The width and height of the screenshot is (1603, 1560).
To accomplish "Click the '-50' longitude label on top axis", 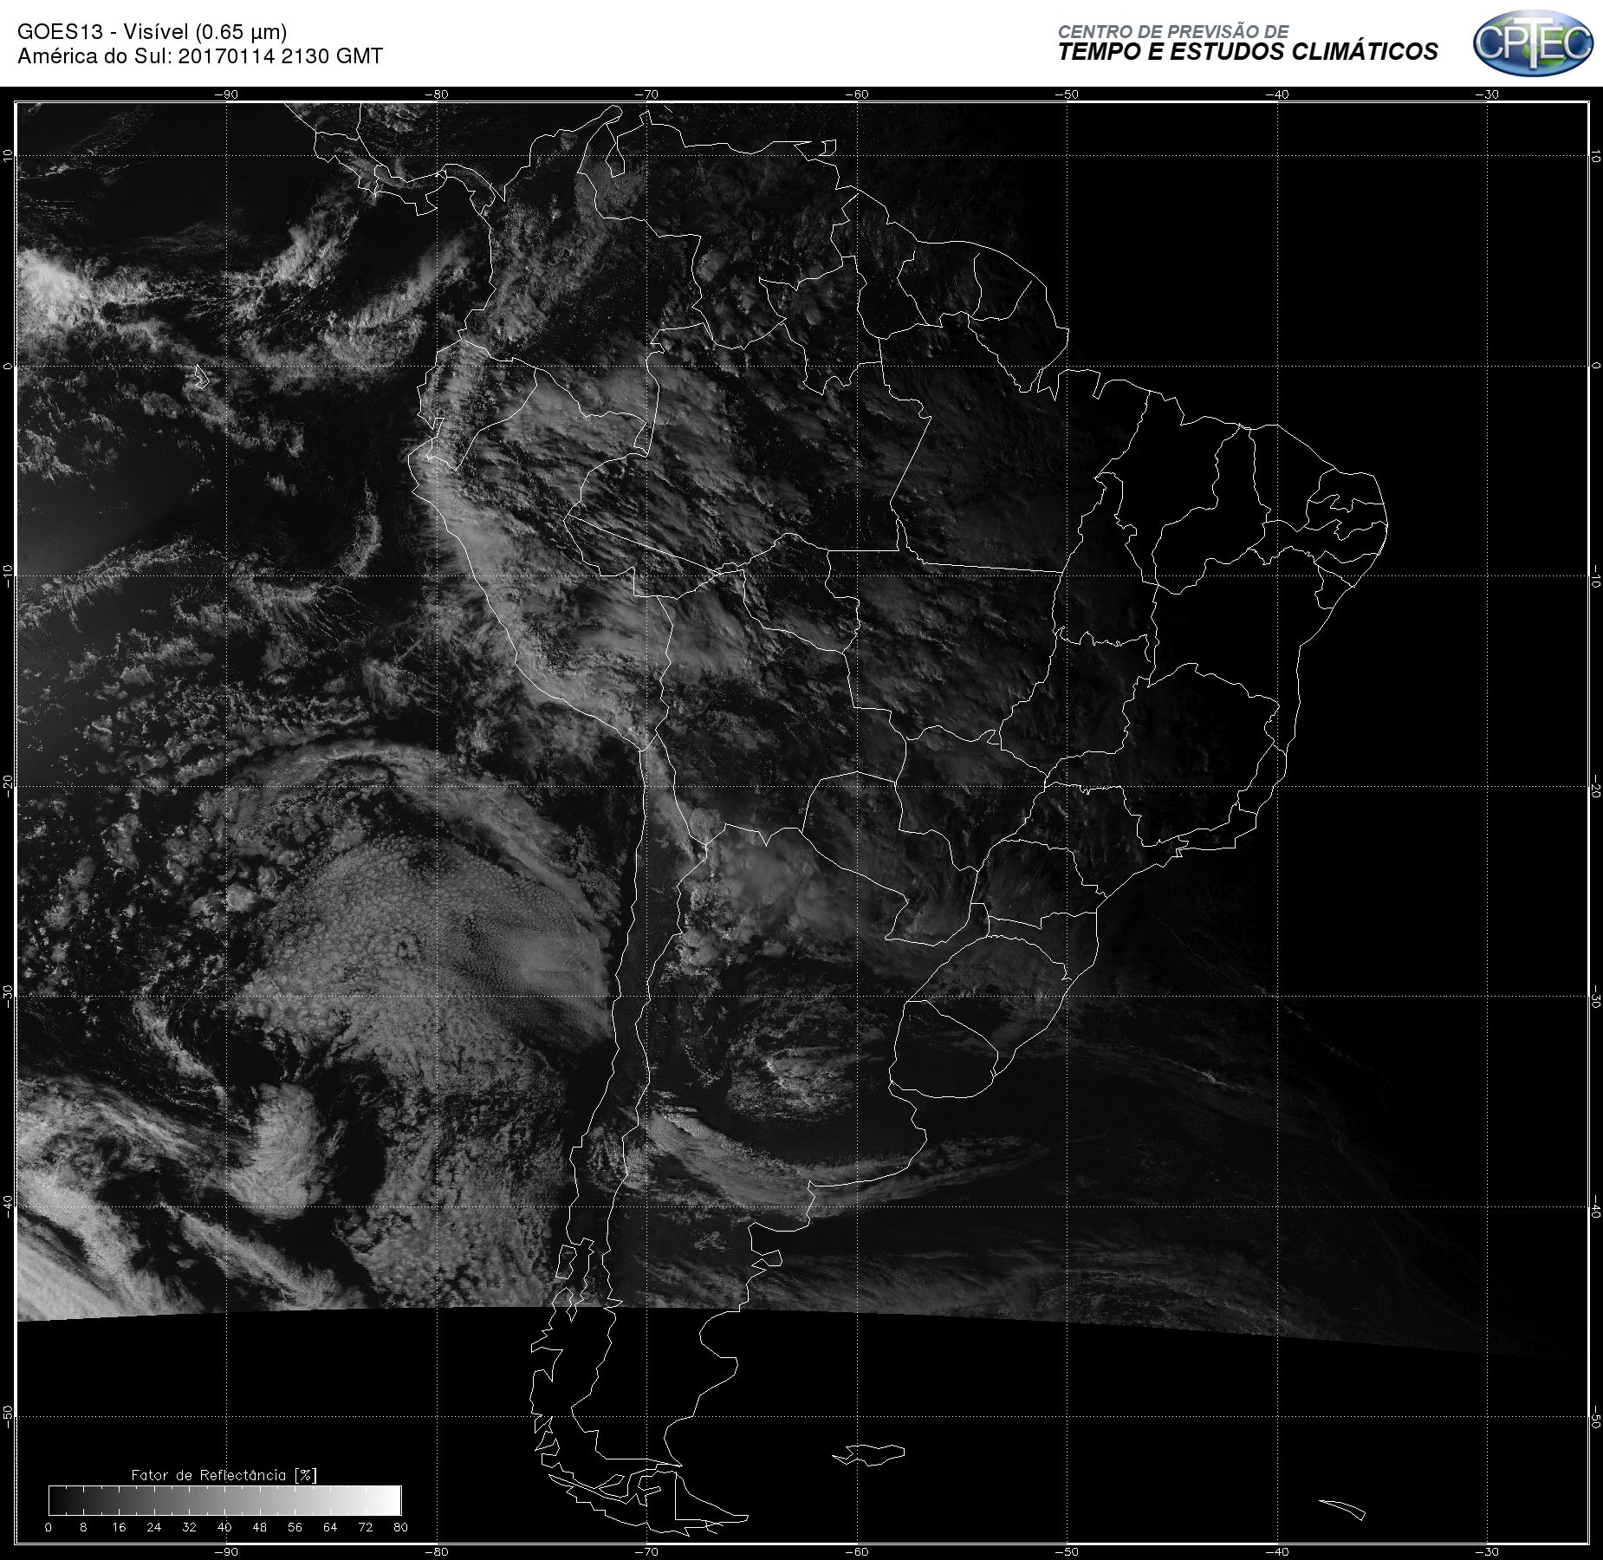I will click(1068, 94).
